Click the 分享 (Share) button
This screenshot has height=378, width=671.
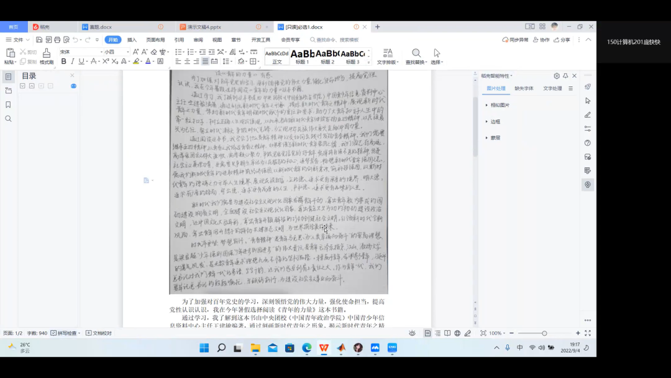pos(562,40)
